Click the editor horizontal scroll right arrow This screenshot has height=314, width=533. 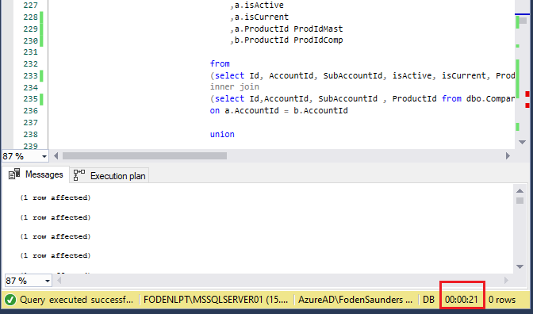(x=508, y=156)
